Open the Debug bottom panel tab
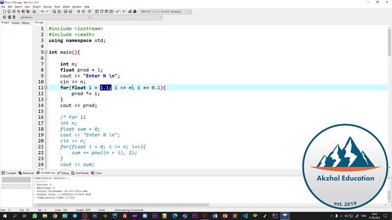Viewport: 392px width, 220px height. coord(63,173)
